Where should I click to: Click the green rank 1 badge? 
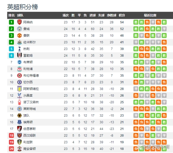(12, 22)
